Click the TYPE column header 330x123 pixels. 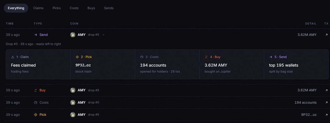38,24
